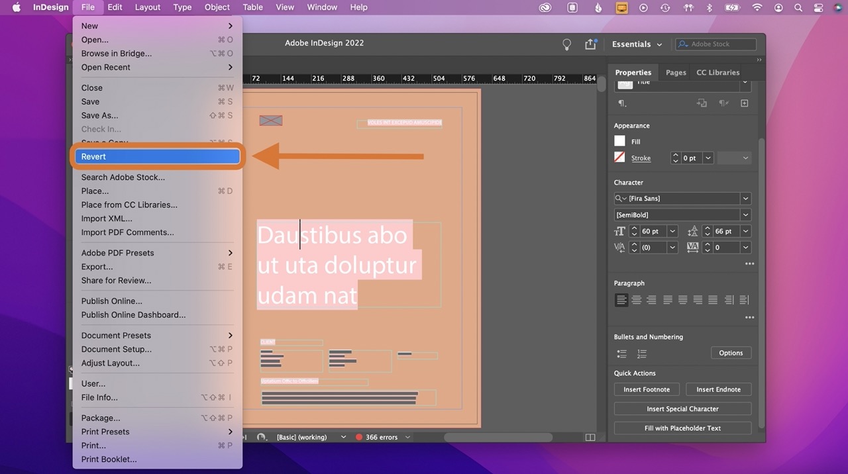Click the paragraph style pilcrow icon
The image size is (848, 474).
click(621, 103)
